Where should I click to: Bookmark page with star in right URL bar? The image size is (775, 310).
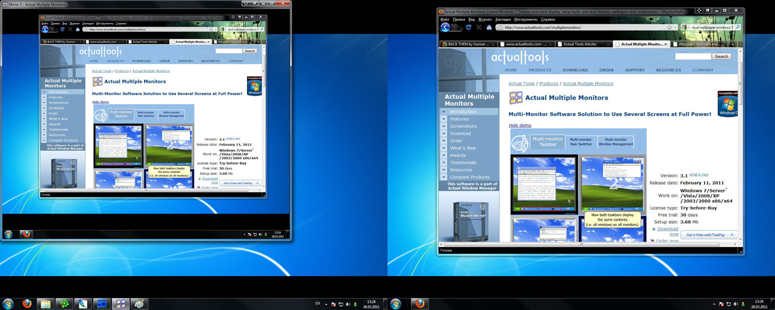tap(670, 27)
